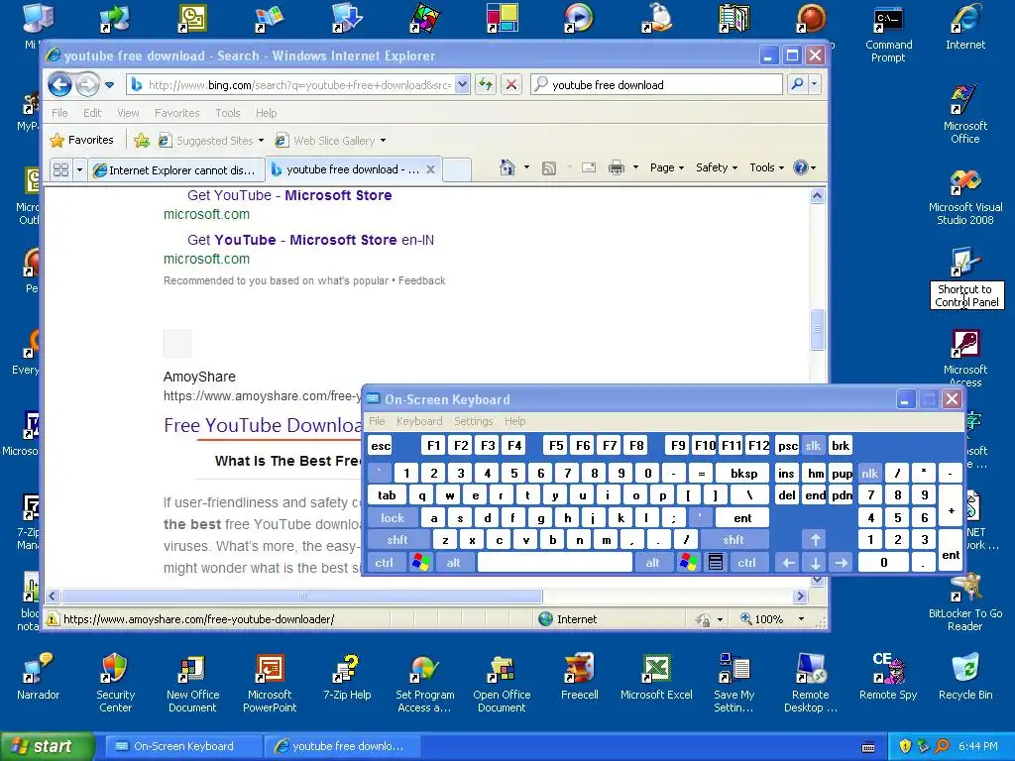Open On-Screen Keyboard Keyboard menu

[x=419, y=421]
